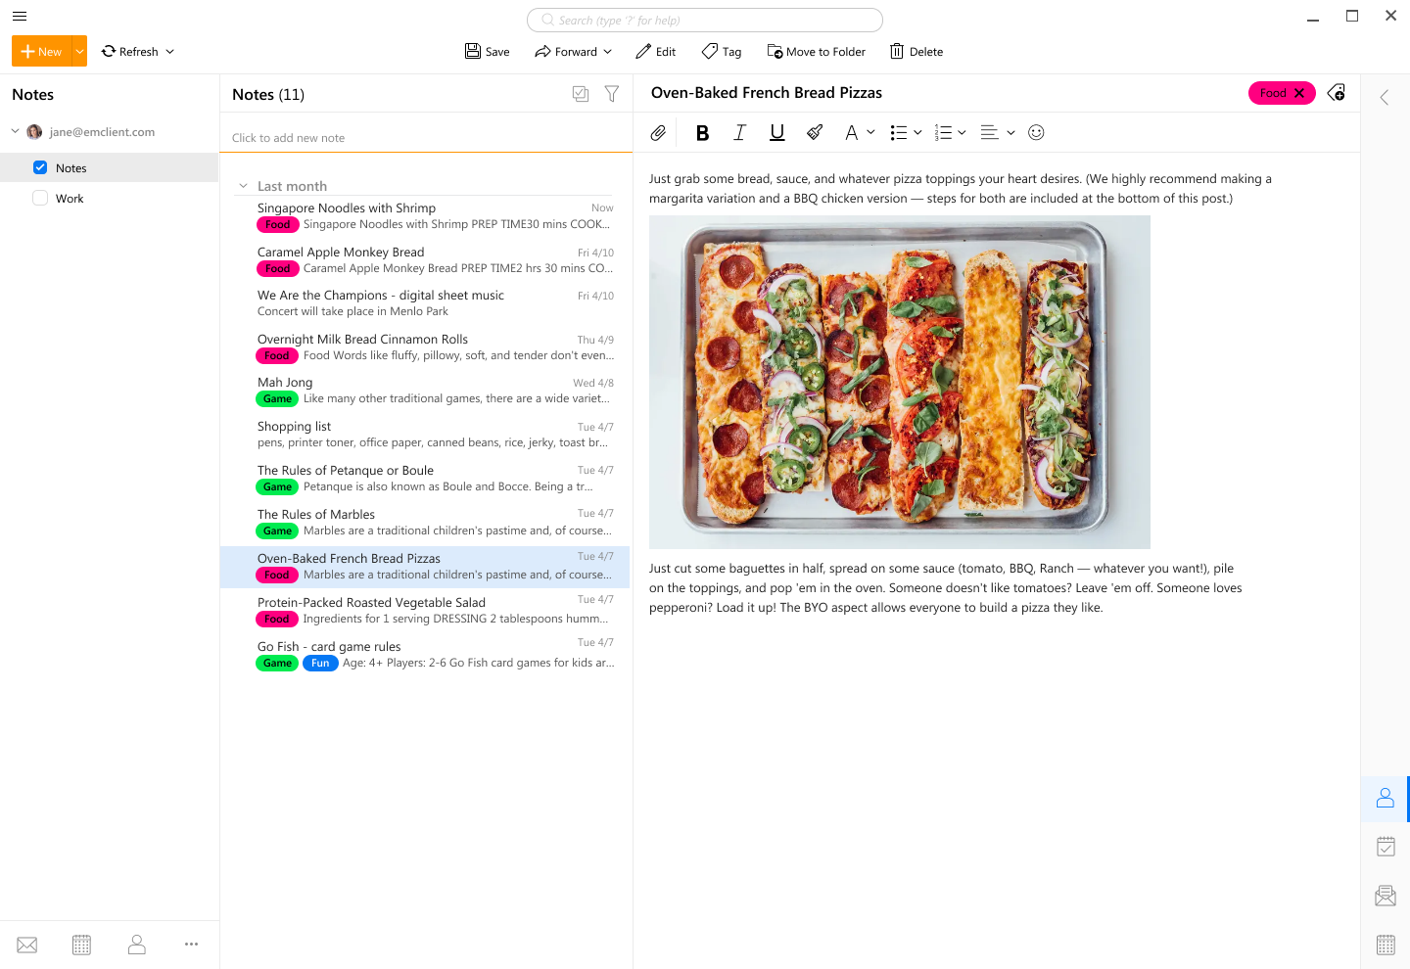Click the Move to Folder button

point(816,52)
